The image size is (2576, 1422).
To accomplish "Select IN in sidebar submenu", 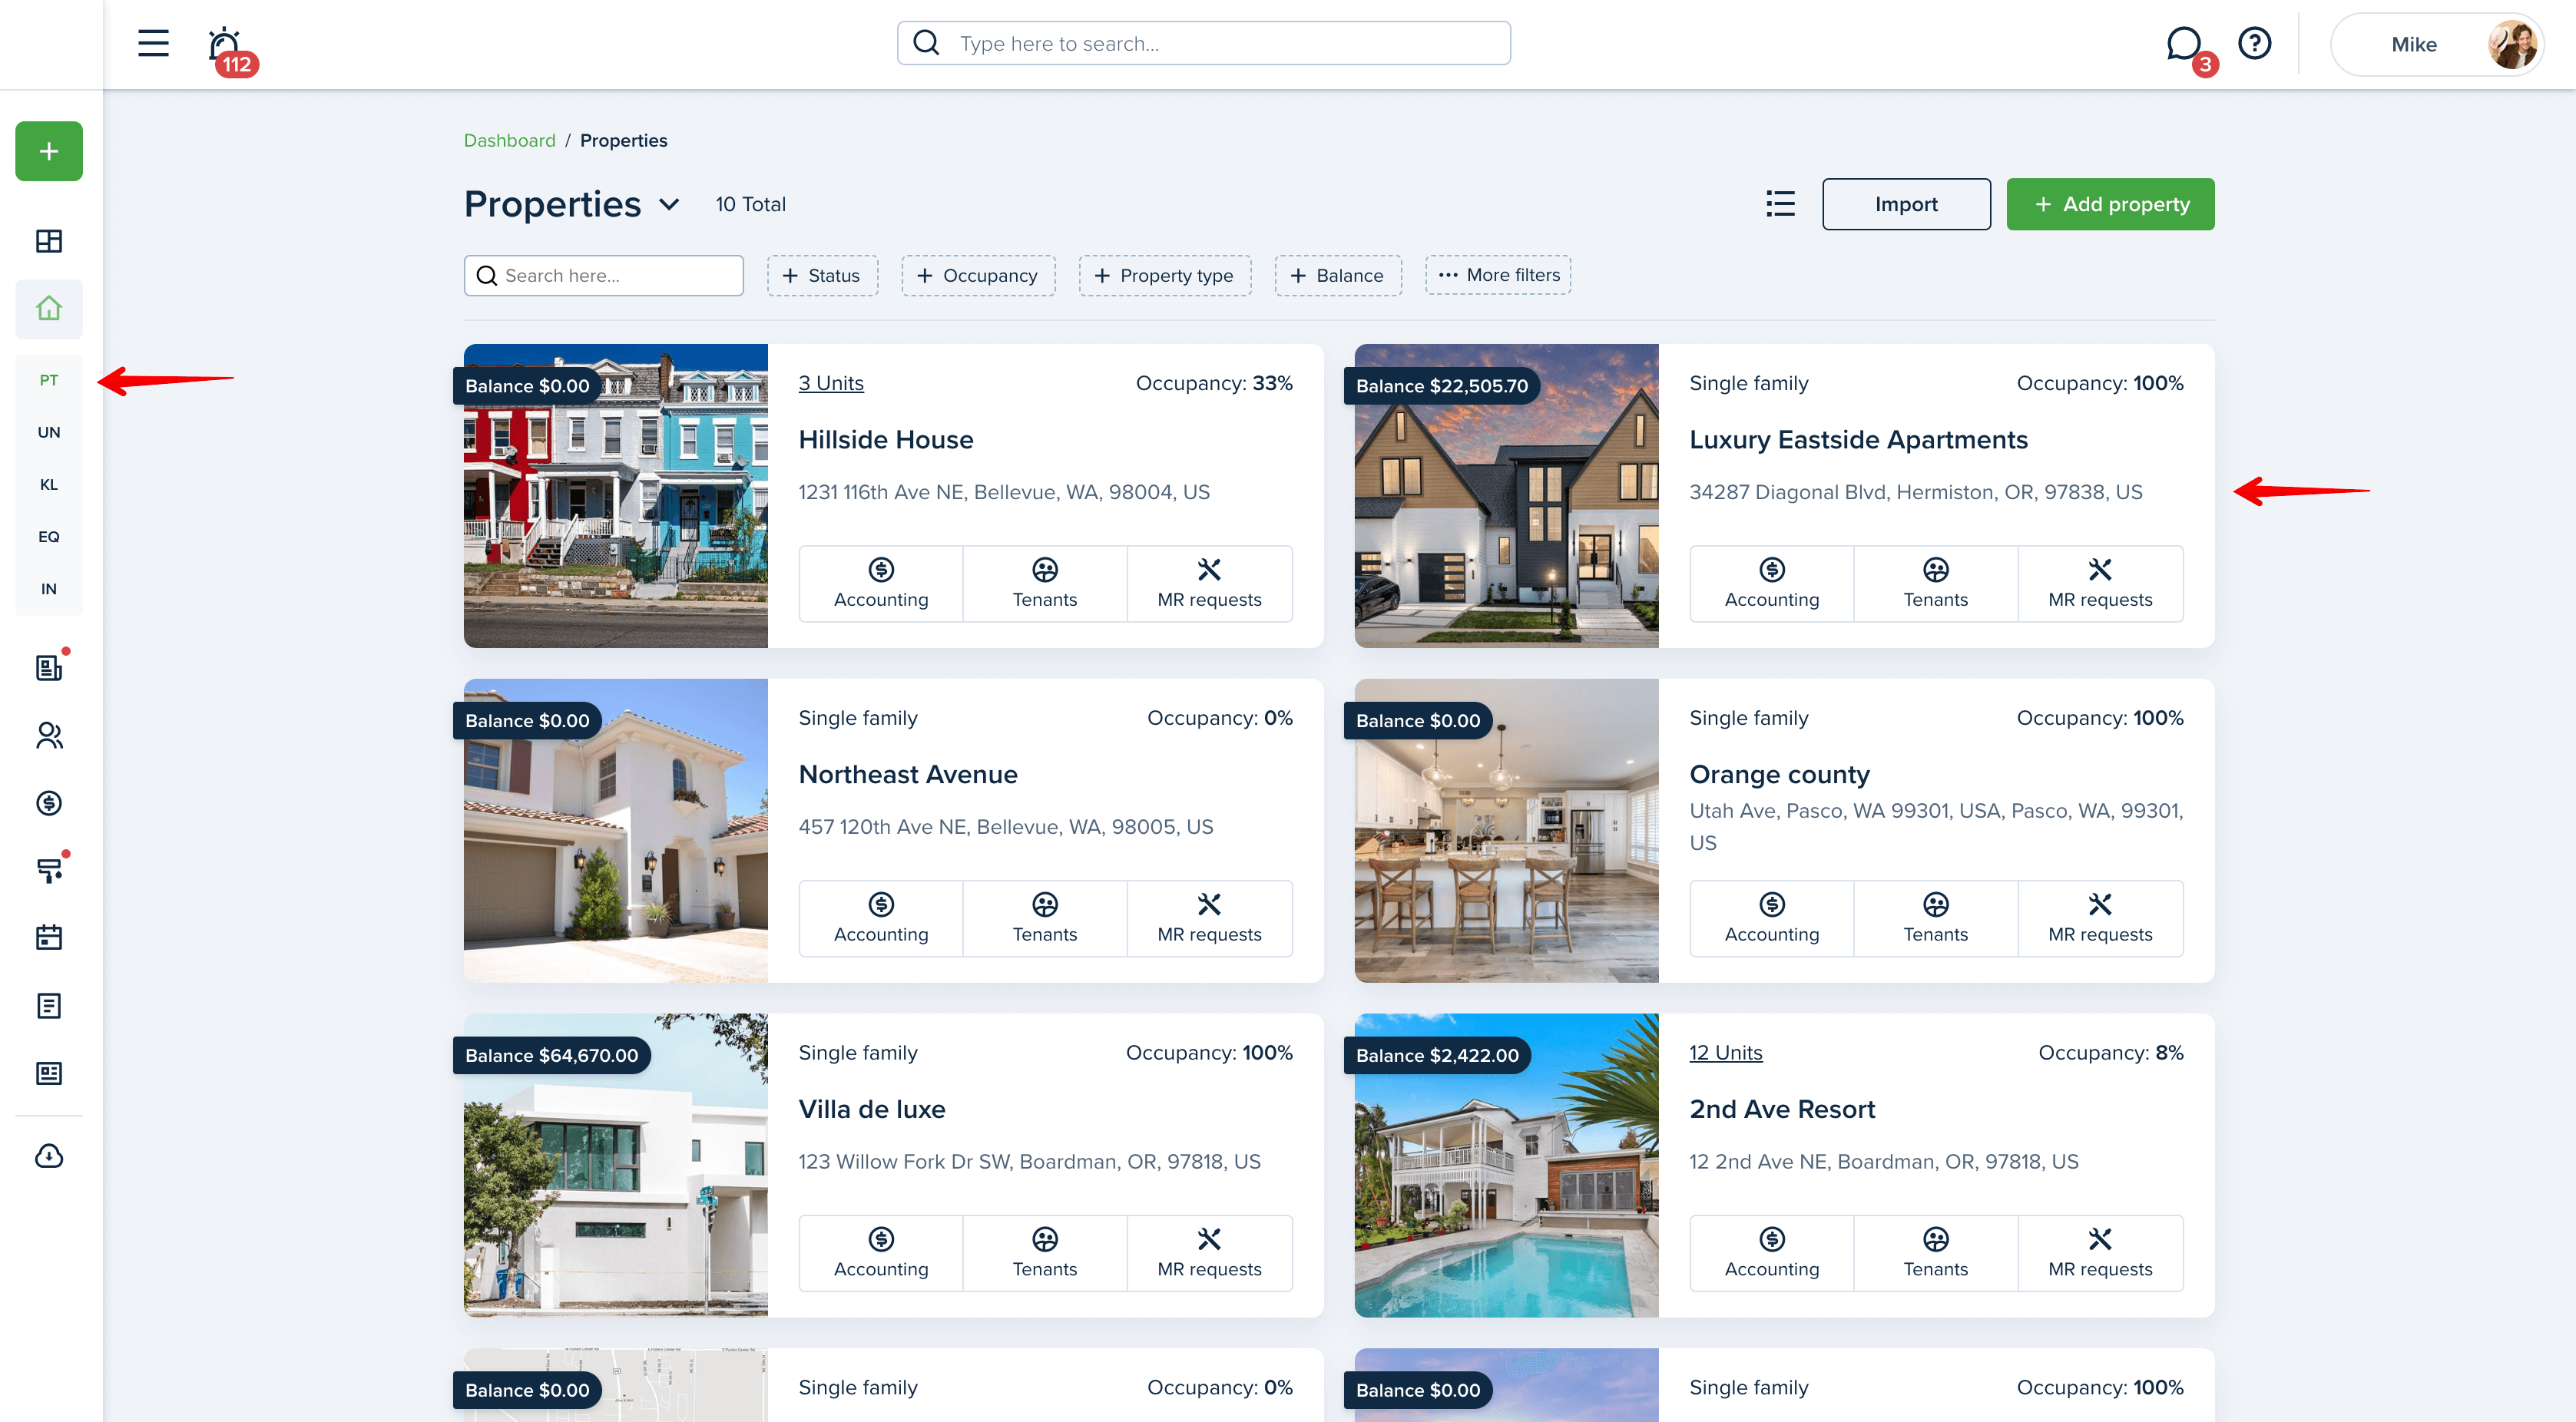I will 49,589.
